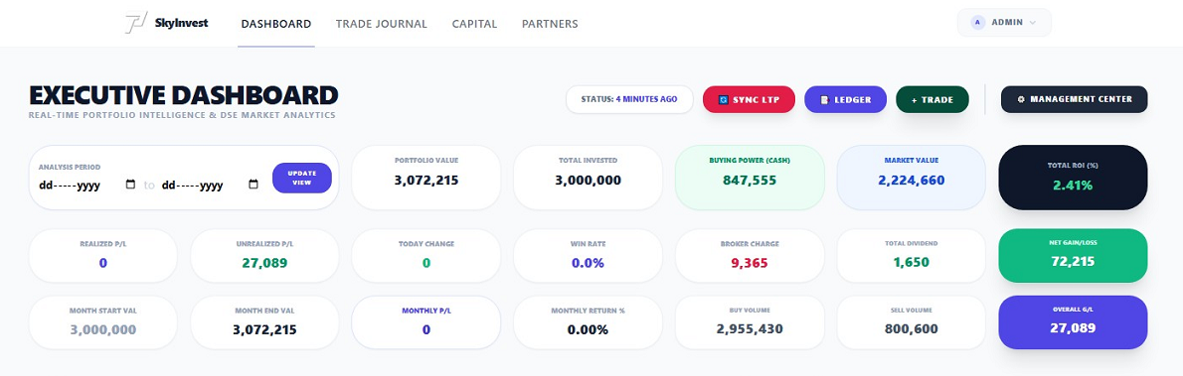Click the SkyInvest logo icon
The height and width of the screenshot is (376, 1183).
(136, 23)
